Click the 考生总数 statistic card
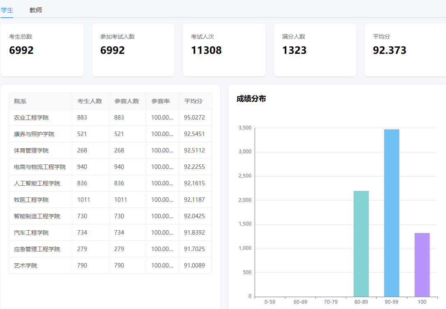 click(42, 49)
